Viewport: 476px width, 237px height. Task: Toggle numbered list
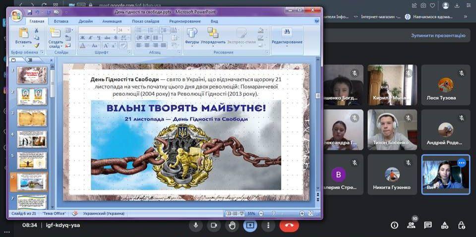point(152,30)
